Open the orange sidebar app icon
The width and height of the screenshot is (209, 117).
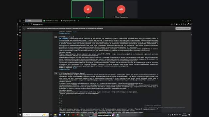20,56
